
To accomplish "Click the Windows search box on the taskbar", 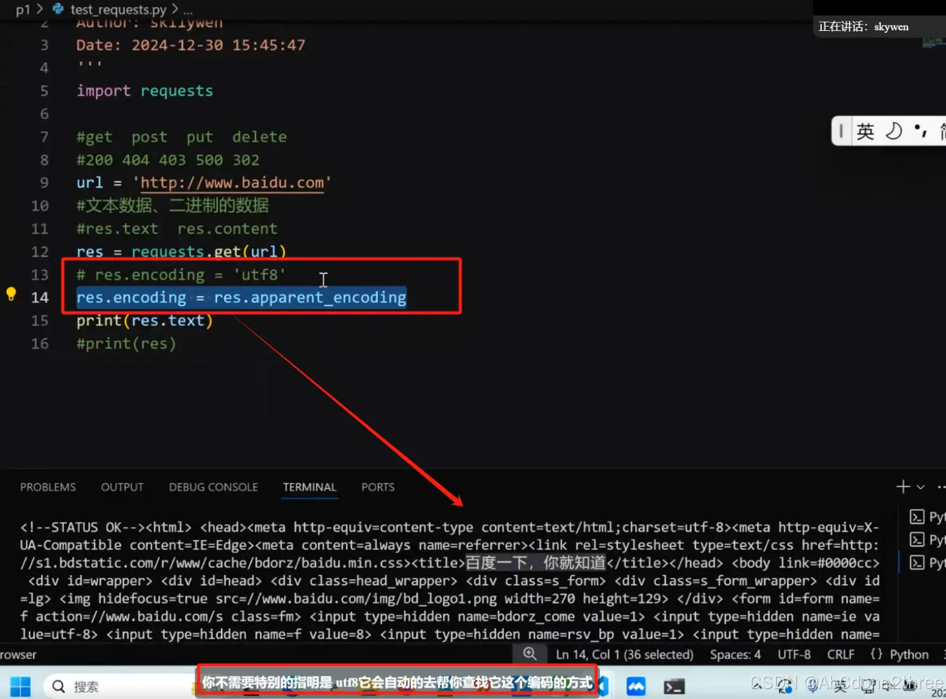I will [99, 686].
